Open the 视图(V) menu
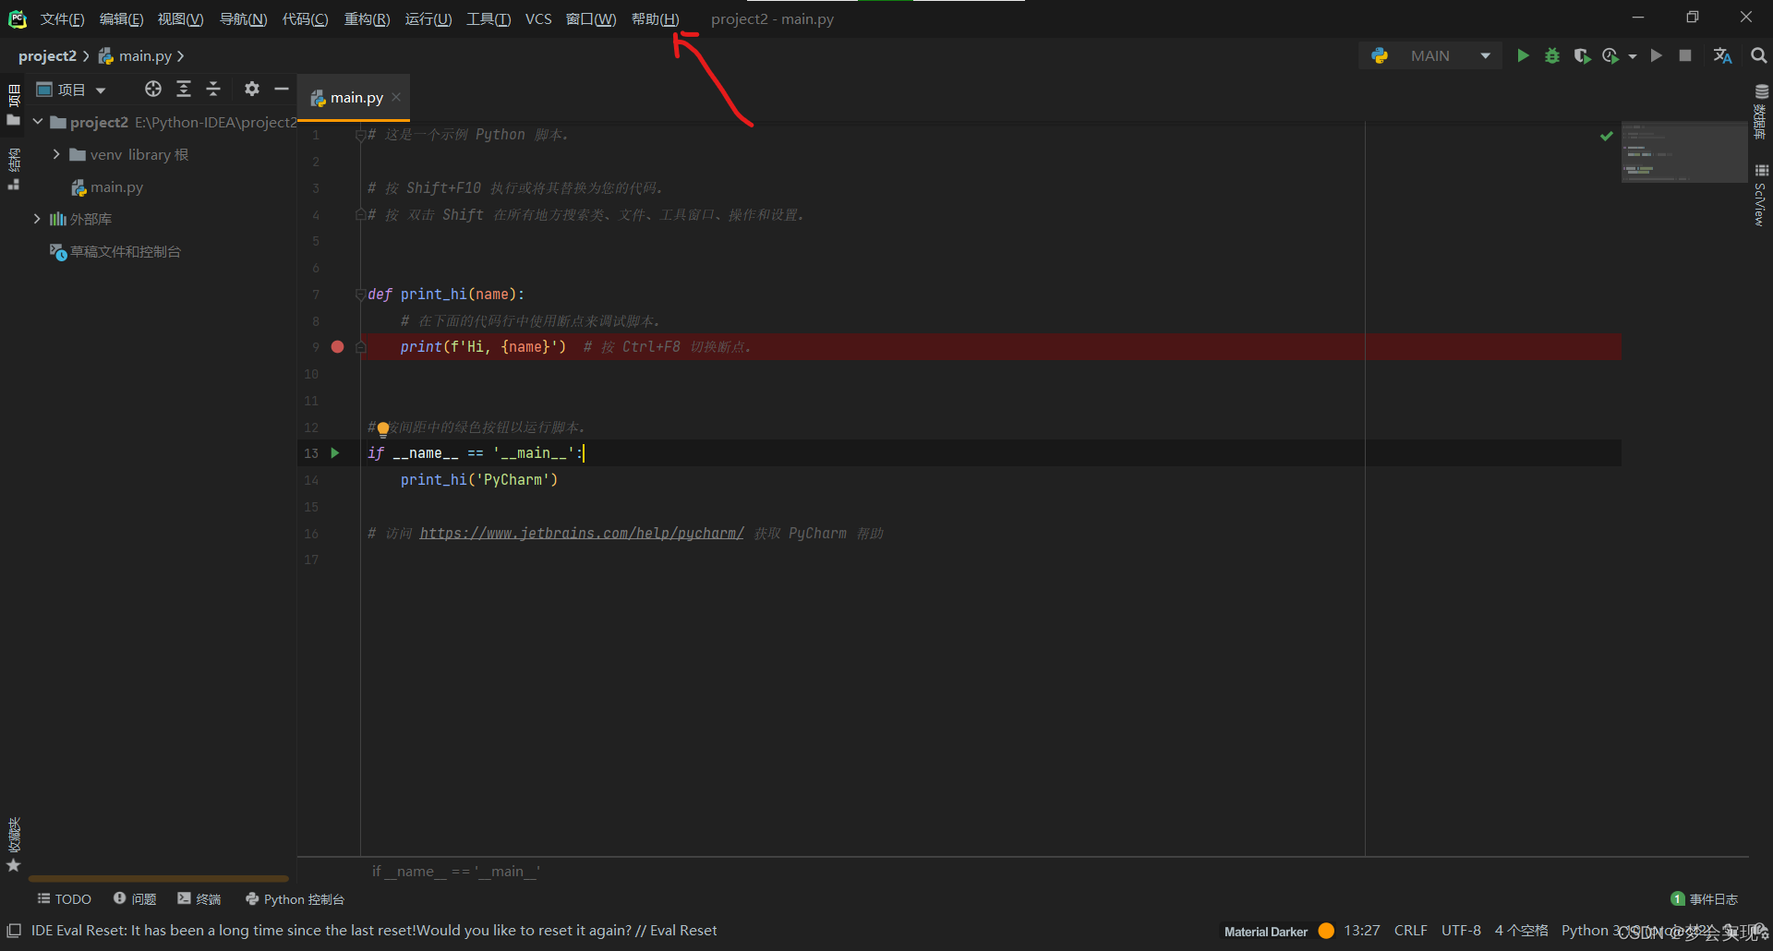The width and height of the screenshot is (1773, 951). pos(180,19)
